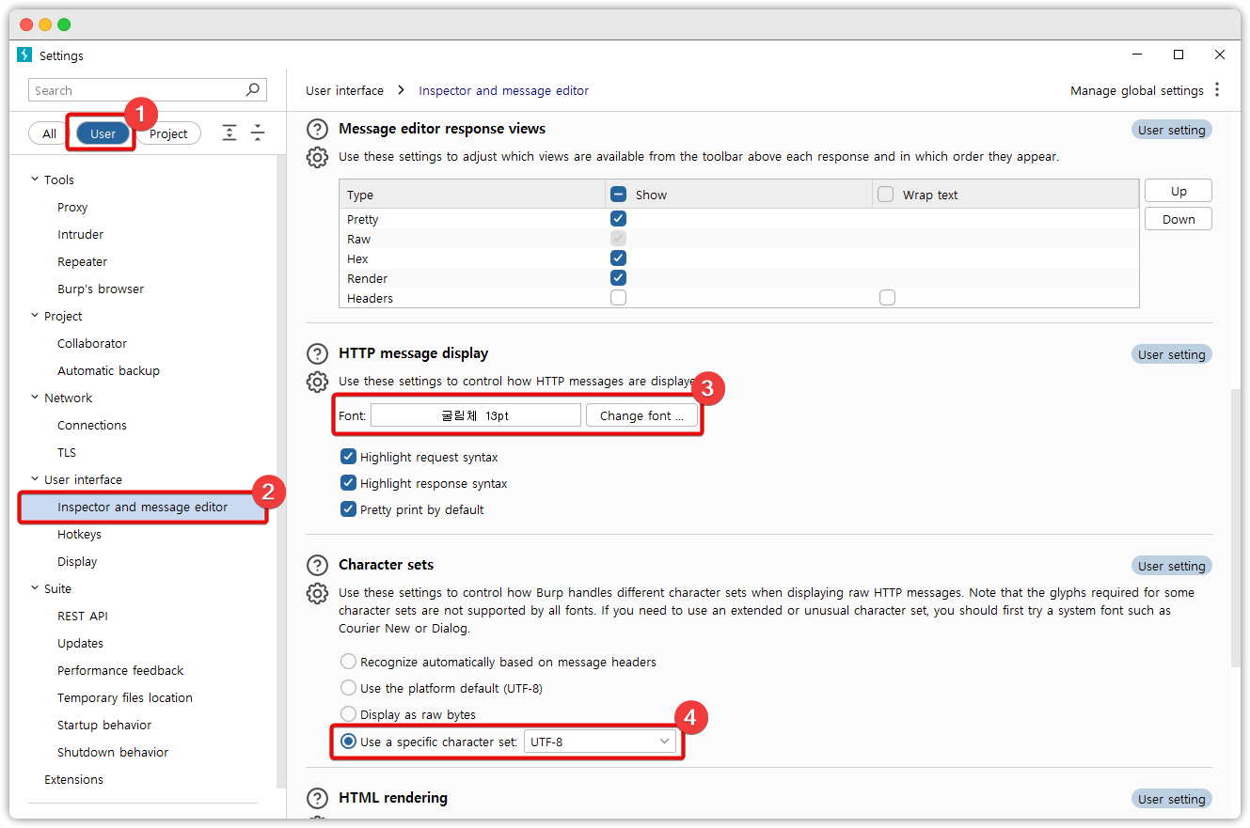Open Display settings
The image size is (1250, 828).
pyautogui.click(x=77, y=561)
